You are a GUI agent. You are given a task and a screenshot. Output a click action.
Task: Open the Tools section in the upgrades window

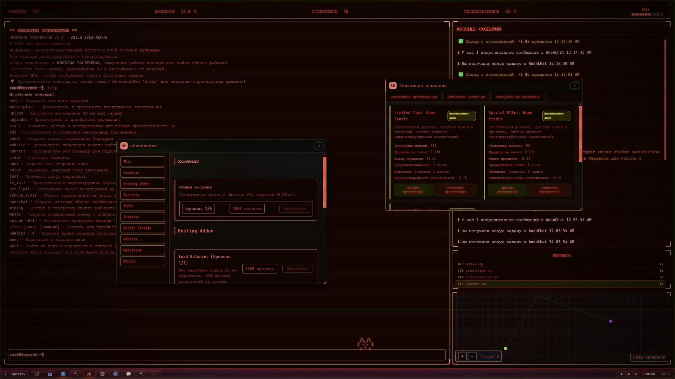142,206
